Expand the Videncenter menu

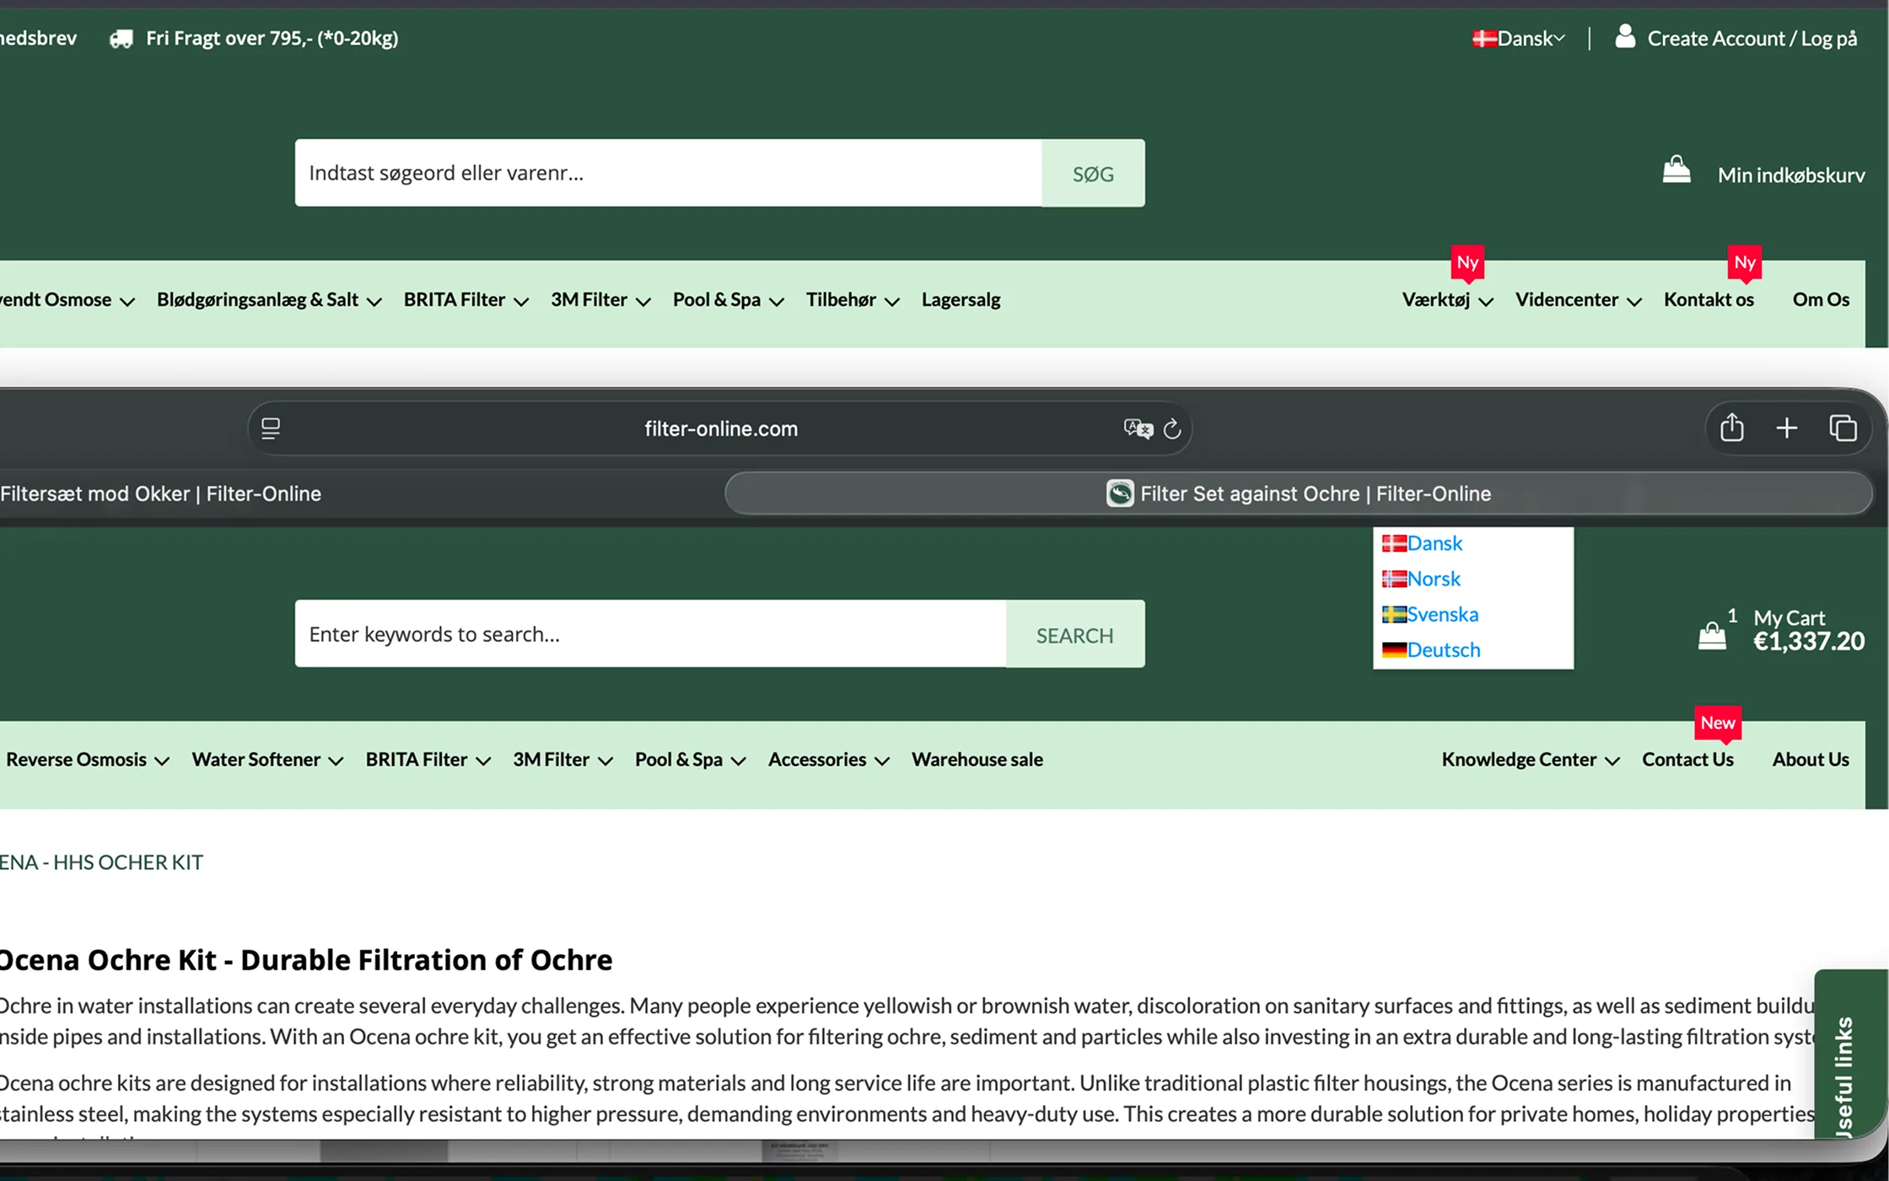pyautogui.click(x=1578, y=299)
